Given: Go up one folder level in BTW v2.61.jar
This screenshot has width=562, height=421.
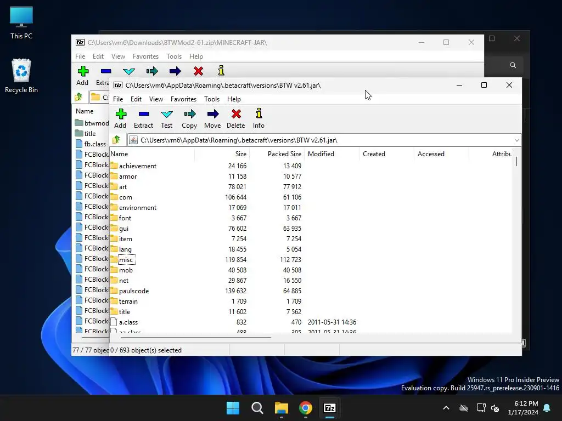Looking at the screenshot, I should (116, 140).
